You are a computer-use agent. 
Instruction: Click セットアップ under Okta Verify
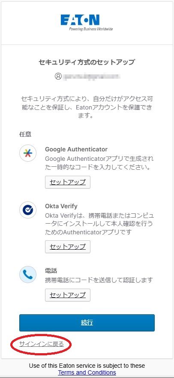tap(68, 247)
